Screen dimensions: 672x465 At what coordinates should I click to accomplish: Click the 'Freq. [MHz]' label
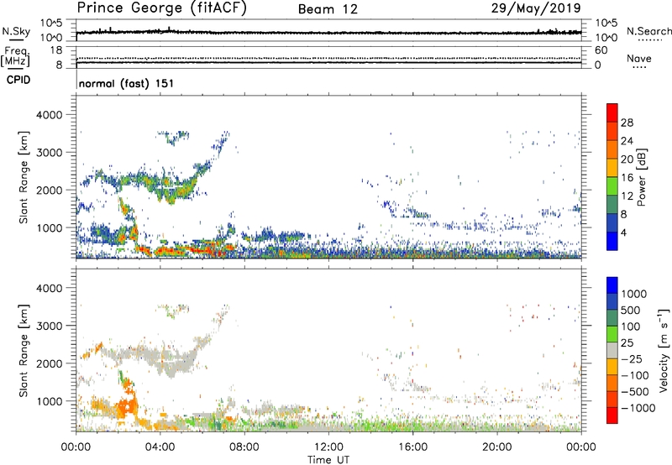point(15,56)
